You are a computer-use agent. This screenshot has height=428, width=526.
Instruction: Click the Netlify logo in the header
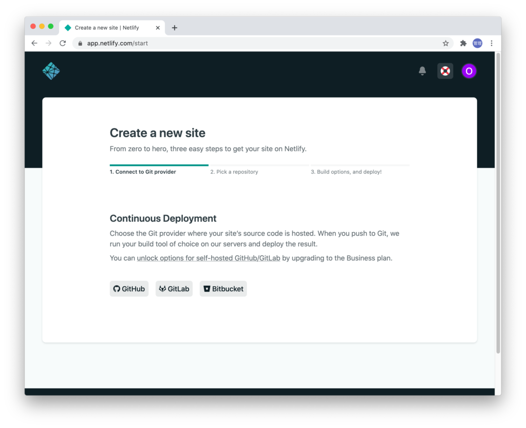pos(51,71)
